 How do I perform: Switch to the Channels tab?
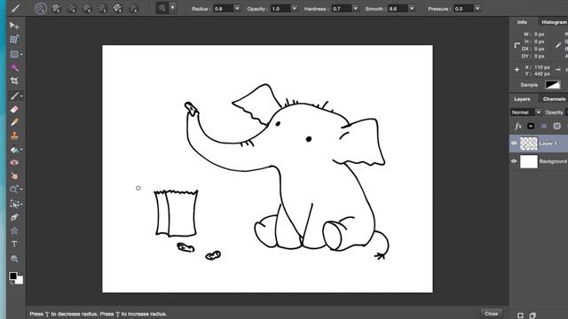click(x=554, y=99)
